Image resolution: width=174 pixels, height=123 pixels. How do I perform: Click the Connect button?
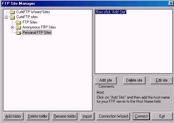[x=141, y=116]
